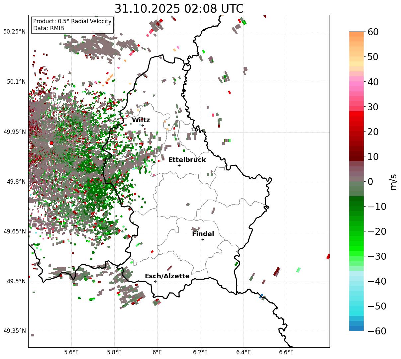This screenshot has height=359, width=401.
Task: Click the red radar site marker dot
Action: 51,143
